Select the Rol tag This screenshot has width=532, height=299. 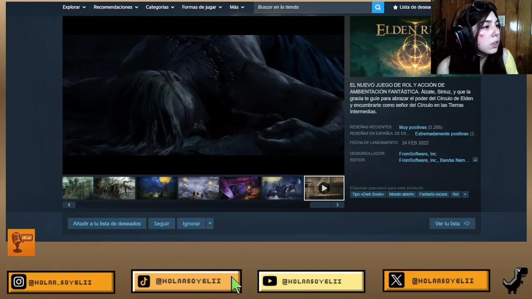[x=456, y=194]
